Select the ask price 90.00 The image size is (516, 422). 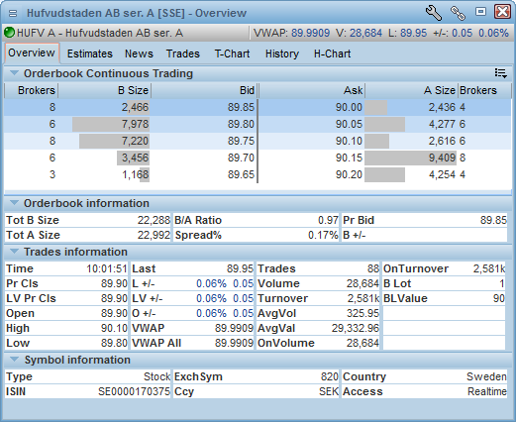[349, 107]
